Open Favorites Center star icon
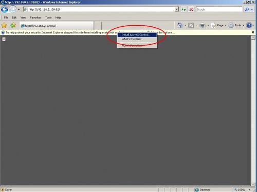Screen dimensions: 257x192 [4, 25]
